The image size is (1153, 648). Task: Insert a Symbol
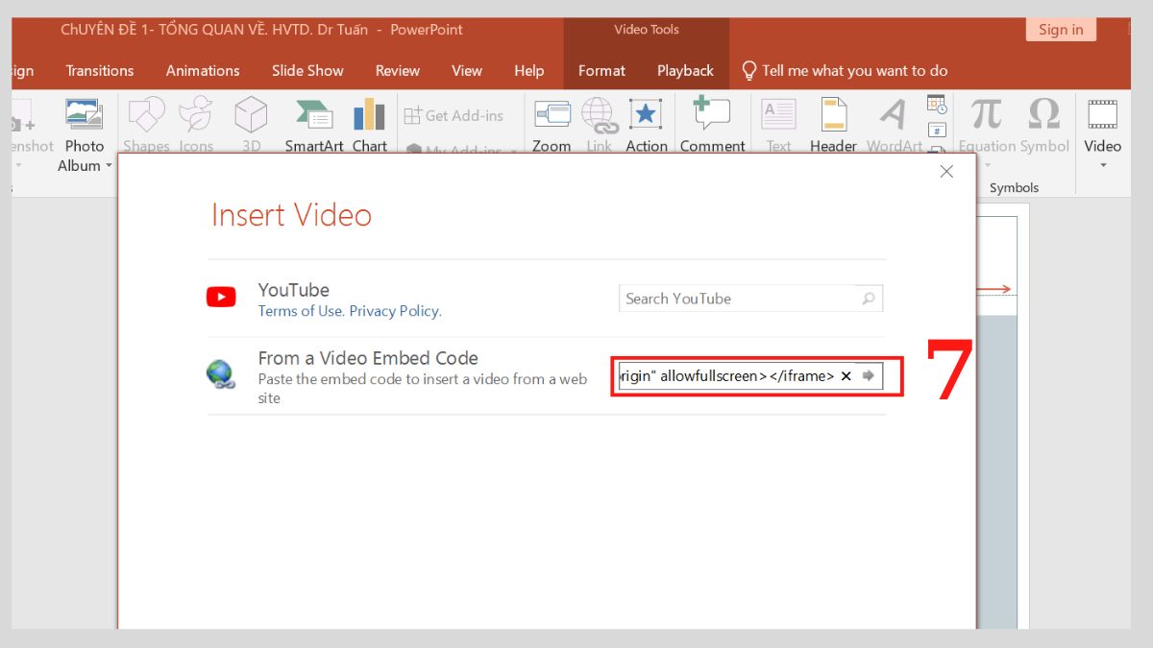coord(1043,125)
